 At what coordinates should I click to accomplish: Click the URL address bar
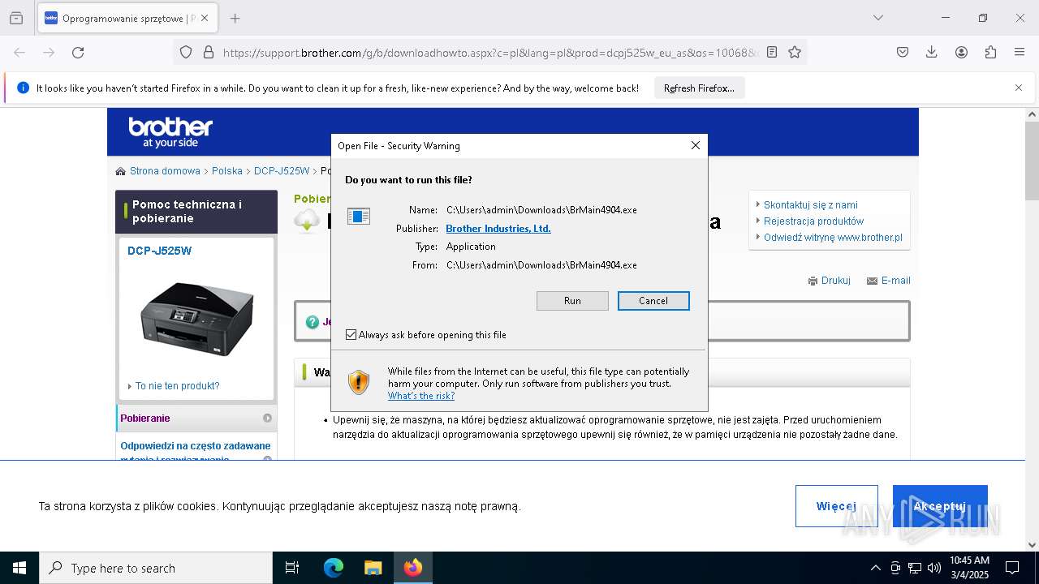click(x=491, y=53)
